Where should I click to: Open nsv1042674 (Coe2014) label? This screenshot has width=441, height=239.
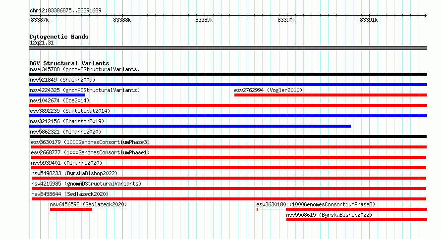(x=59, y=100)
